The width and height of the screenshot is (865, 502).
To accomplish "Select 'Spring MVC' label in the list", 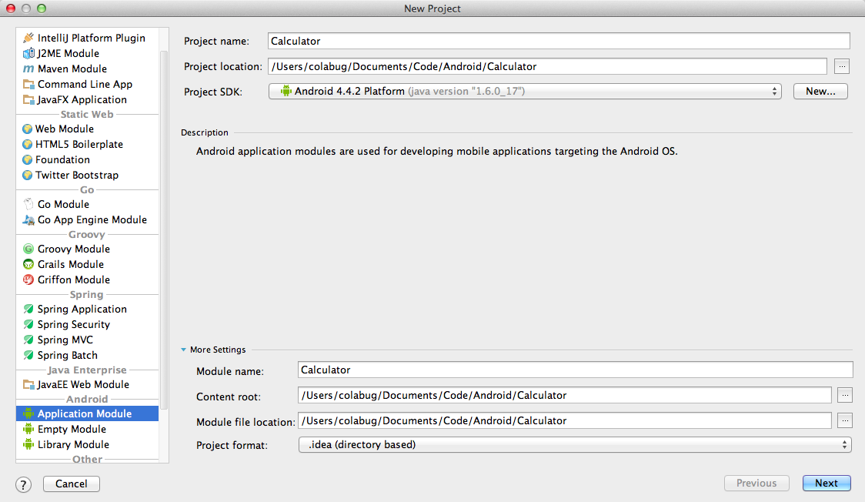I will point(65,340).
